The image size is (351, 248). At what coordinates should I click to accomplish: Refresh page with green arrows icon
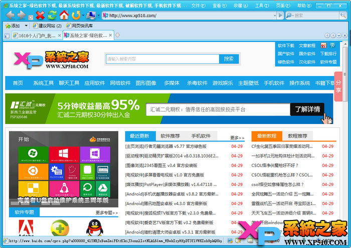pos(52,15)
